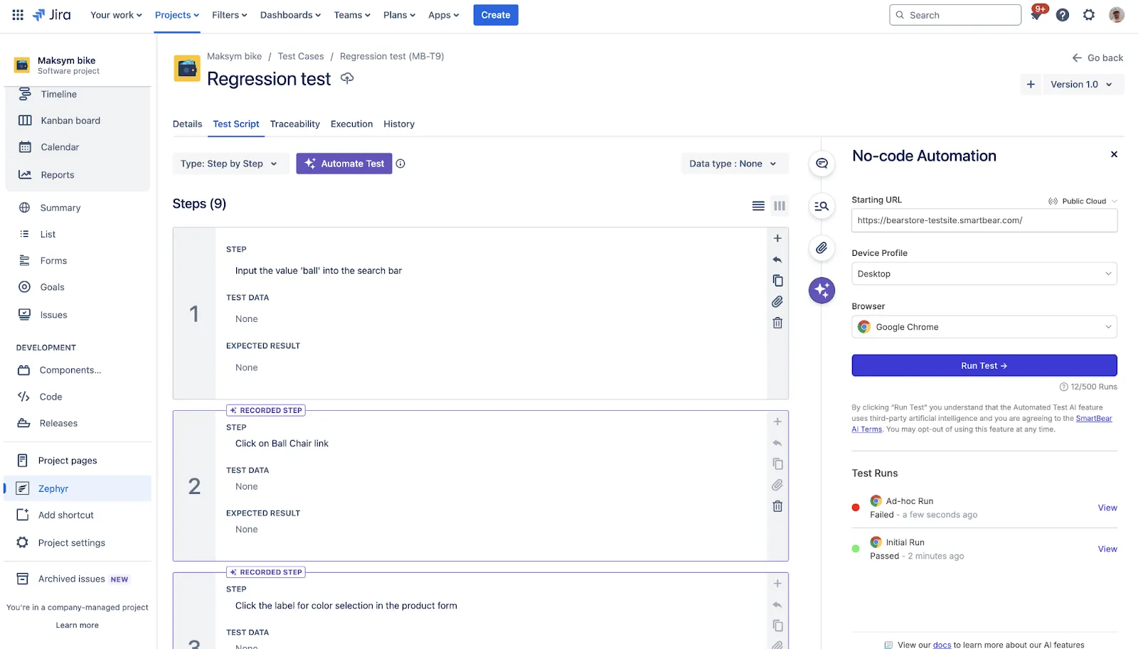Switch to the Traceability tab
1138x649 pixels.
pos(294,124)
